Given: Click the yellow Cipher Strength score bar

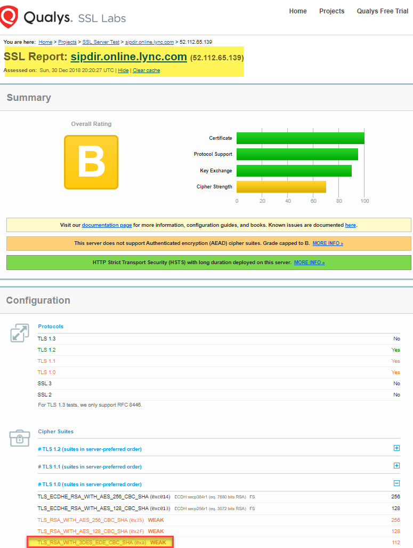Looking at the screenshot, I should pyautogui.click(x=281, y=187).
